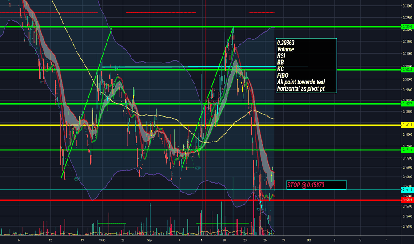
Task: Click the '12' date label on time axis
Action: (50, 240)
